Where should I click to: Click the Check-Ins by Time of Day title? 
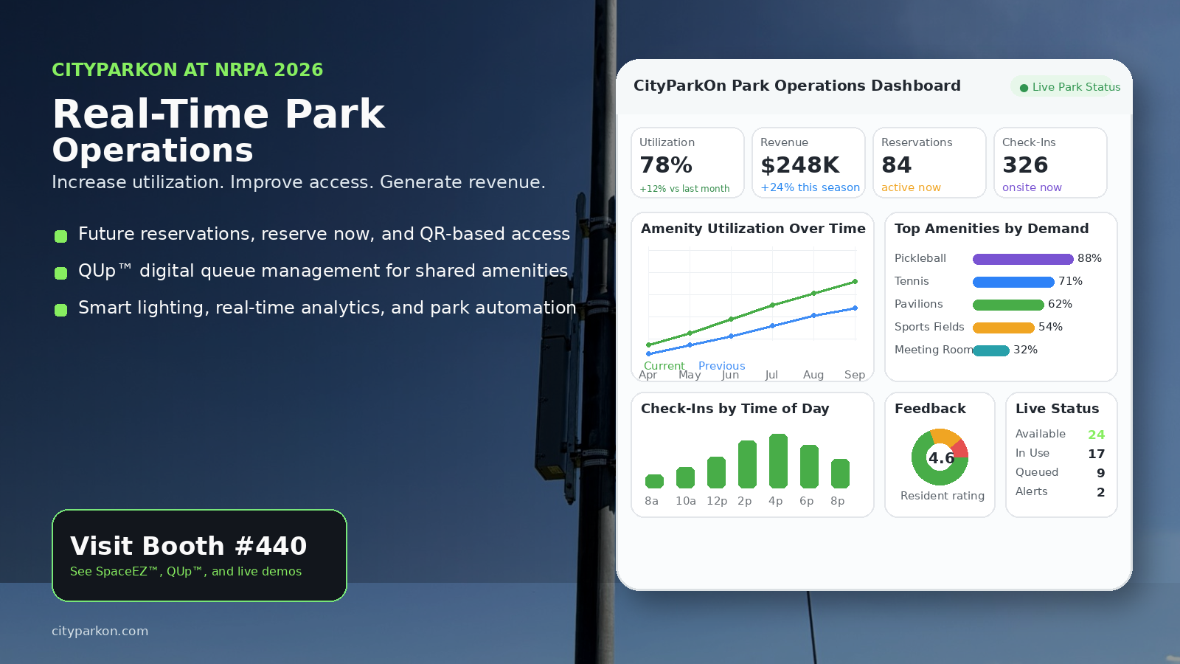[x=735, y=409]
